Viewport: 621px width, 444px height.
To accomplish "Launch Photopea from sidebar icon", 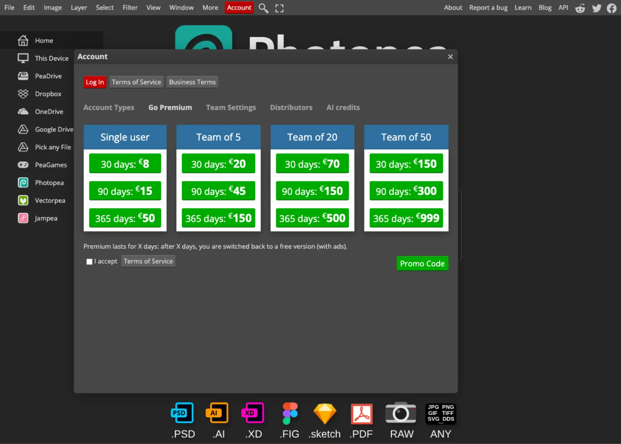I will tap(23, 183).
